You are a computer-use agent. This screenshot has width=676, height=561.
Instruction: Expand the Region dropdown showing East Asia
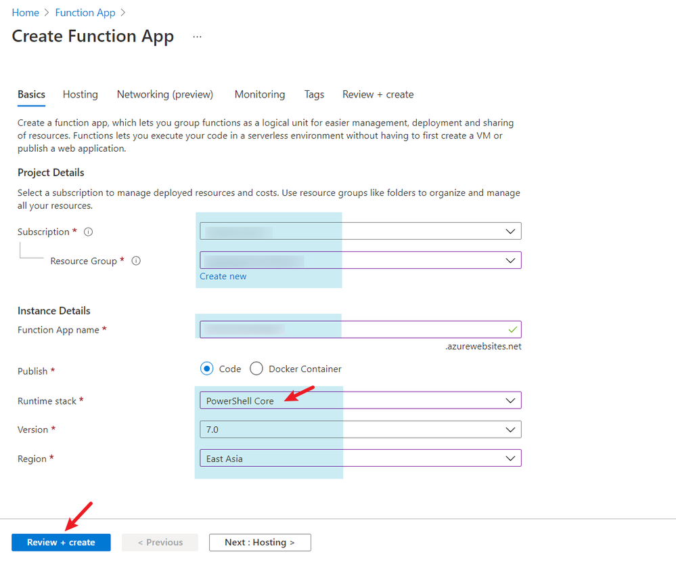coord(361,458)
